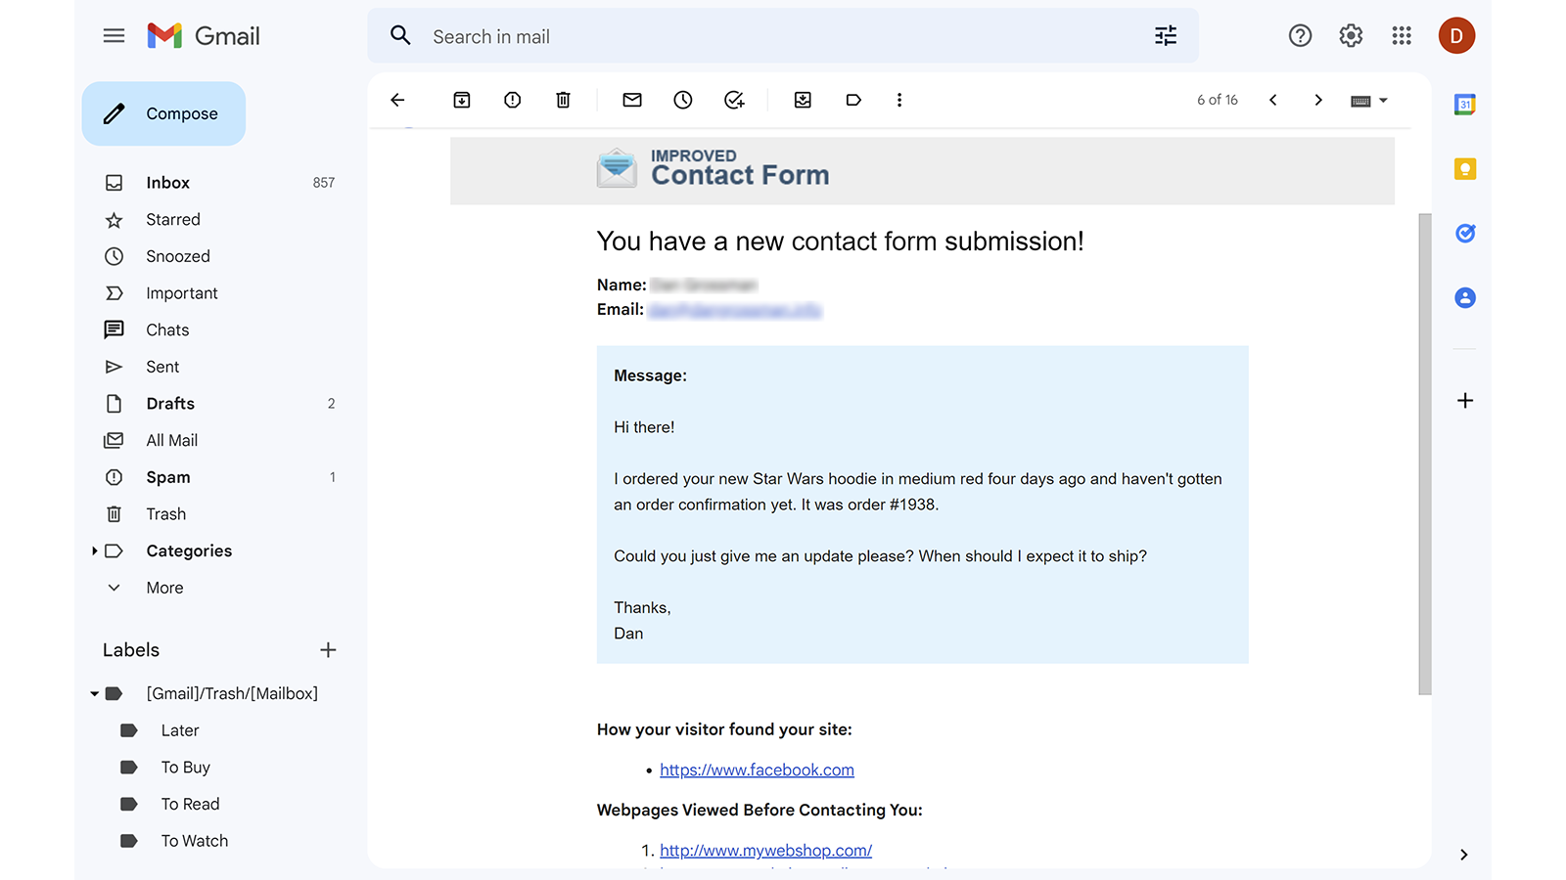This screenshot has width=1566, height=880.
Task: Open the Google apps grid
Action: click(1402, 35)
